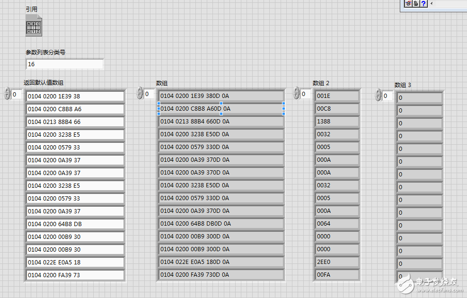The image size is (467, 298).
Task: Click indicator 0104 0213 88B4 660D 0A
Action: click(x=221, y=122)
